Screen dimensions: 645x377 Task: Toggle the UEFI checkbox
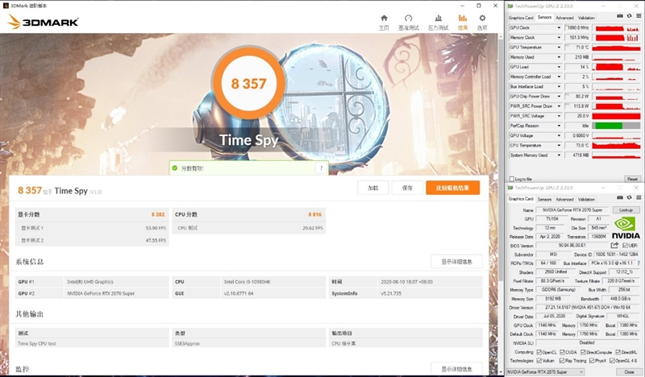[x=625, y=246]
